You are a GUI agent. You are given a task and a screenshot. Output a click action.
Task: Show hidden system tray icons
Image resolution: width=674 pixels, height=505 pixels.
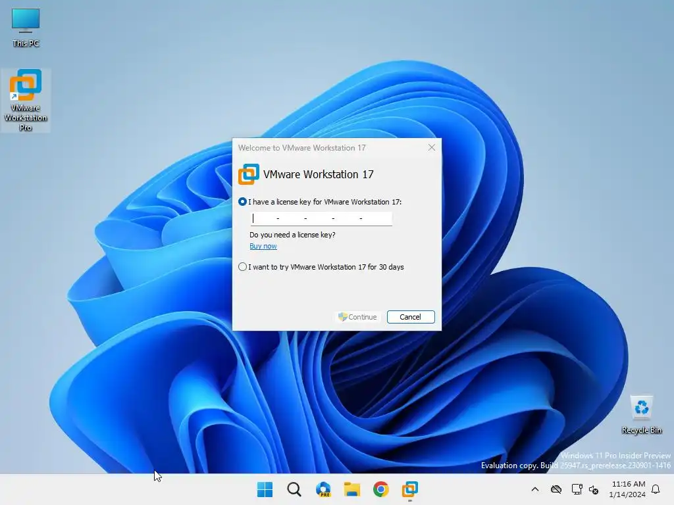coord(535,489)
